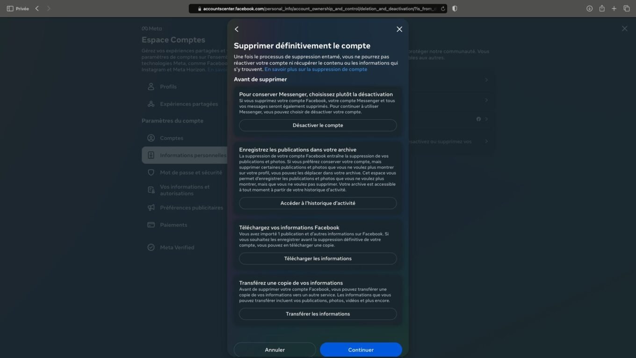Image resolution: width=636 pixels, height=358 pixels.
Task: Click Télécharger les informations button
Action: coord(318,258)
